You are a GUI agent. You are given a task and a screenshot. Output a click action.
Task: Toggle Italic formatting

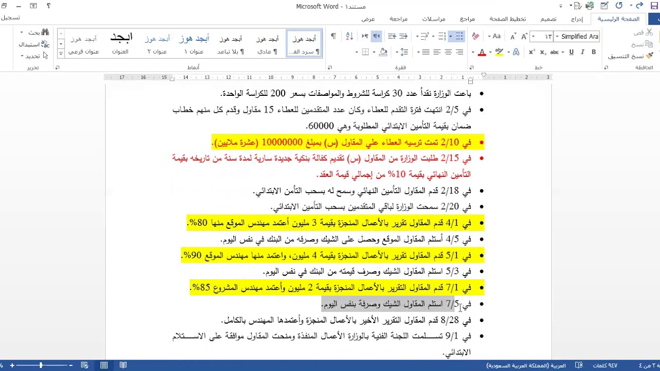click(x=583, y=52)
